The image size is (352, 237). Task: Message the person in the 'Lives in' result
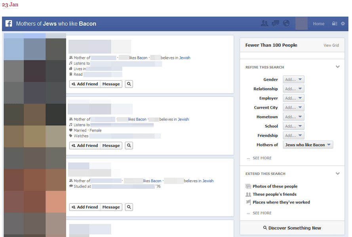pos(111,84)
